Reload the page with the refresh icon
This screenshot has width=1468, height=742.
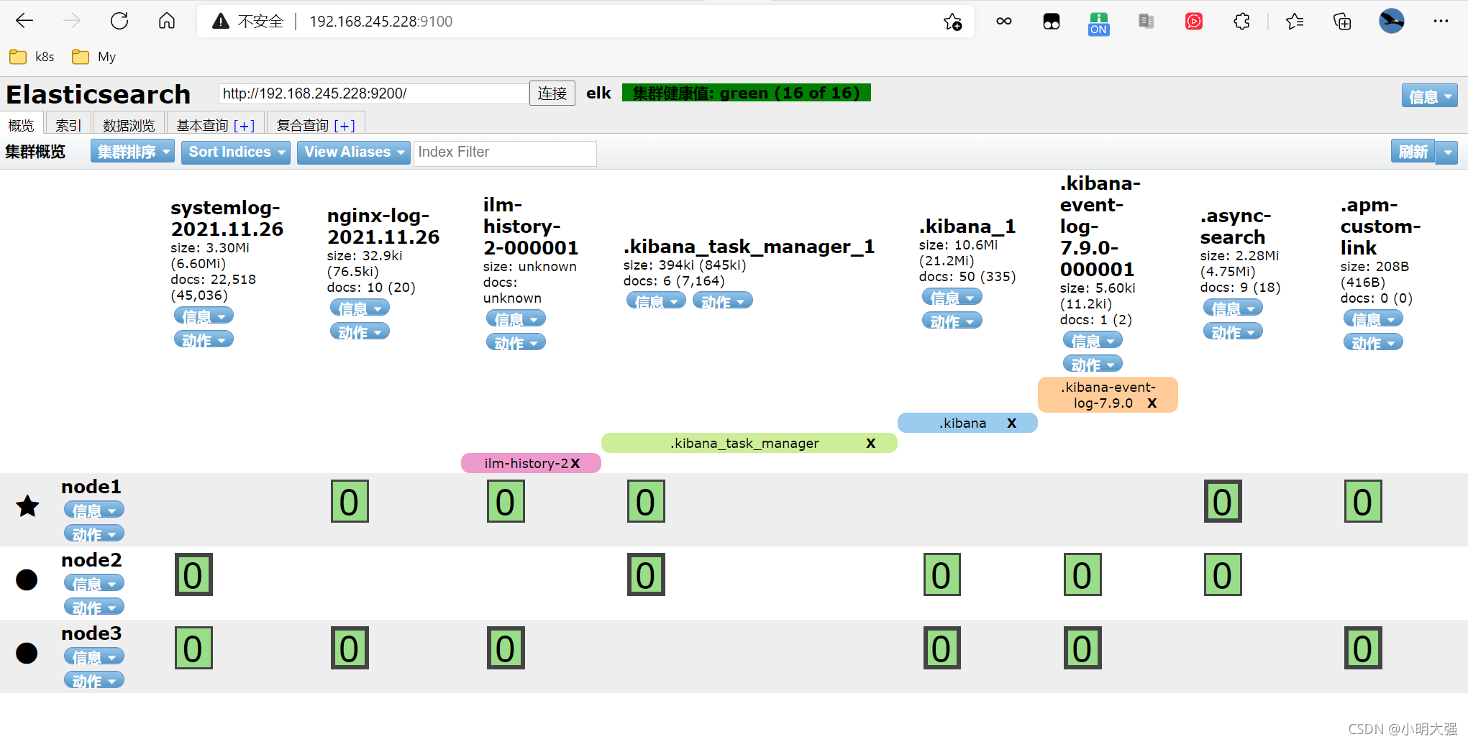click(119, 21)
